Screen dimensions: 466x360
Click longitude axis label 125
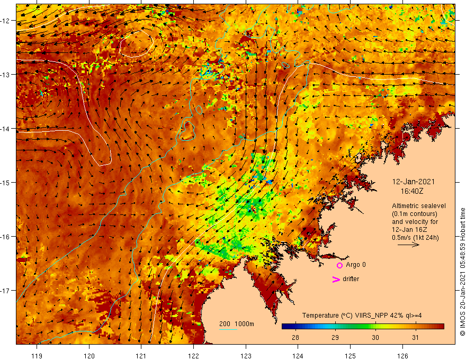click(x=351, y=356)
